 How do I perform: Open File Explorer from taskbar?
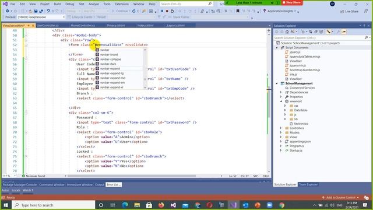click(x=137, y=205)
